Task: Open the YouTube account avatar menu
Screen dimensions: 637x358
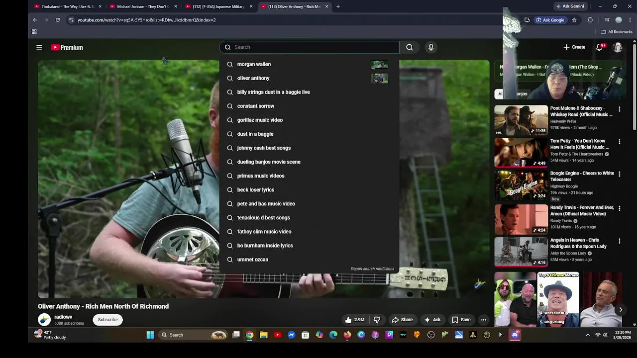Action: [x=618, y=47]
